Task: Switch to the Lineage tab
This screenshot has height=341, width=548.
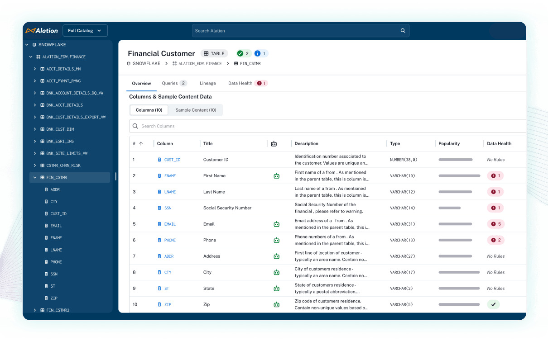Action: 207,83
